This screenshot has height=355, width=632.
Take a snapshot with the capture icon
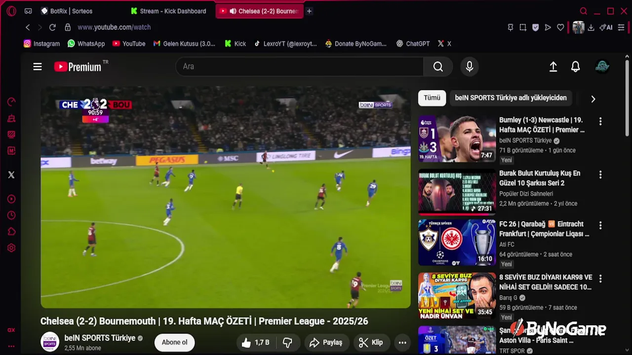pos(523,28)
